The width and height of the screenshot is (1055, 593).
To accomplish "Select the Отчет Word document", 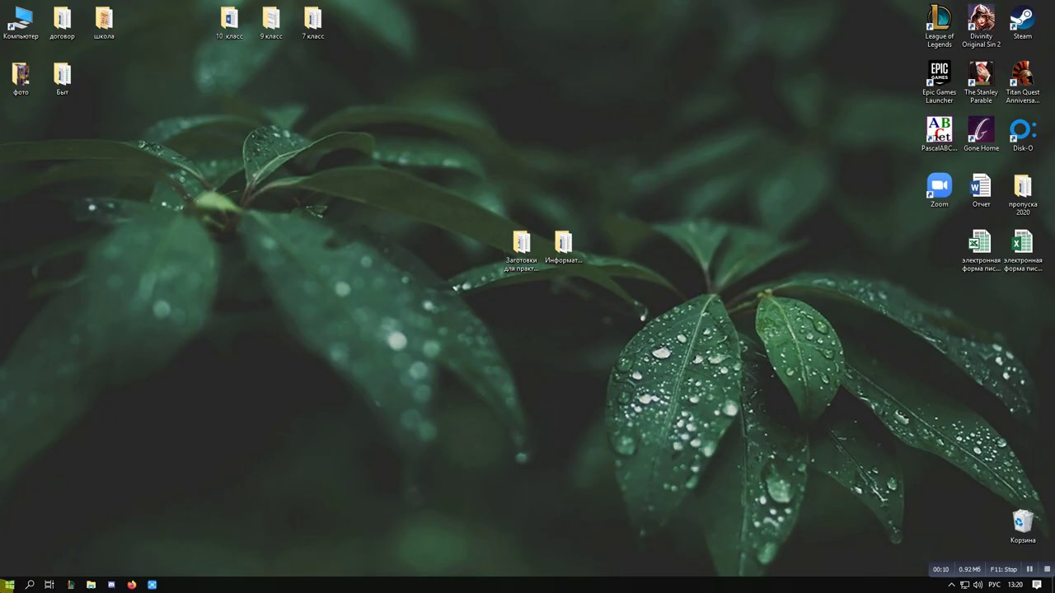I will 981,190.
